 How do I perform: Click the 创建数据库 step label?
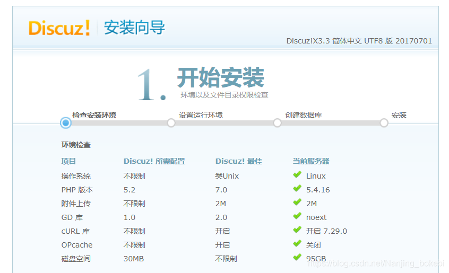(303, 115)
